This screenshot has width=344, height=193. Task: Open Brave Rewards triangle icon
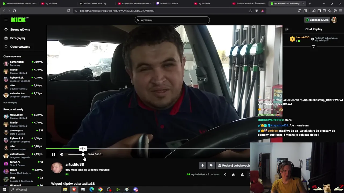263,11
